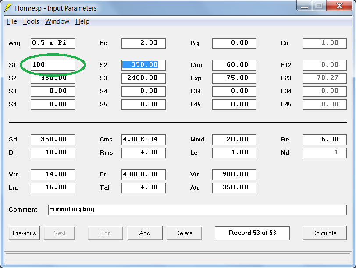Select the Cms field showing 4.00E-04
This screenshot has height=268, width=356.
tap(143, 139)
